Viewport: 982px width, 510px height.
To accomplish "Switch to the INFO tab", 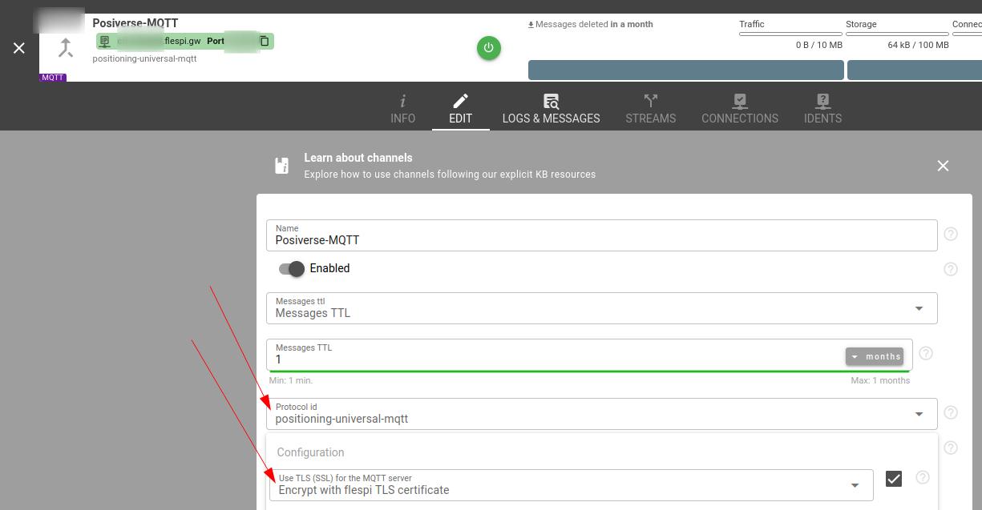I will 402,109.
